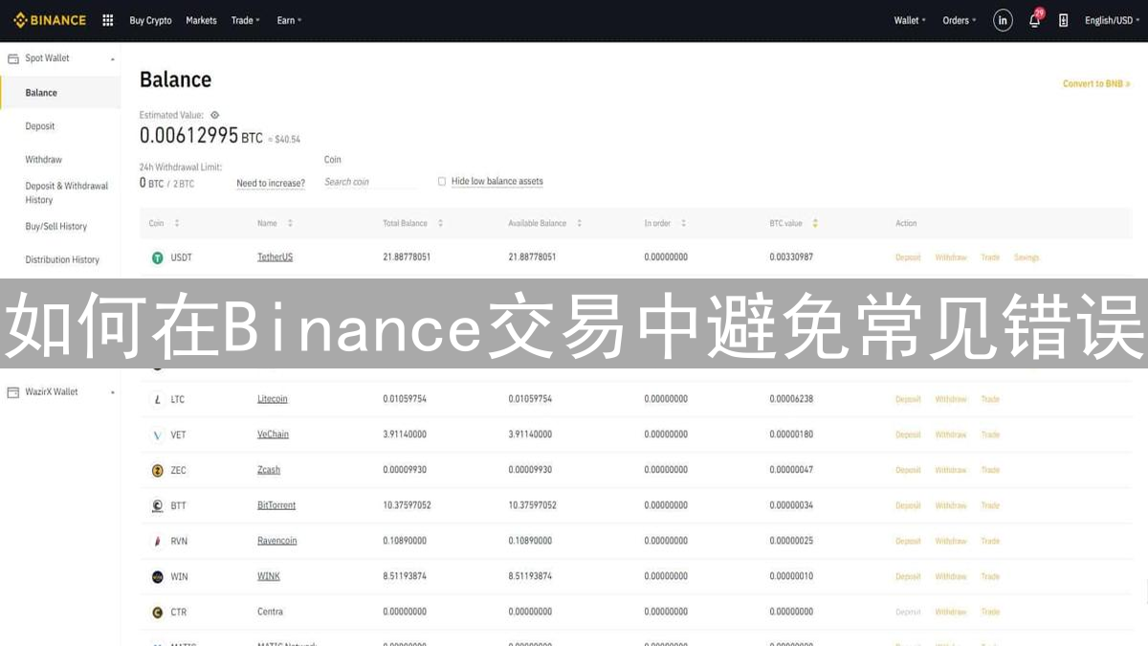Click estimated value 0.00612995 BTC
This screenshot has height=646, width=1148.
pos(201,136)
